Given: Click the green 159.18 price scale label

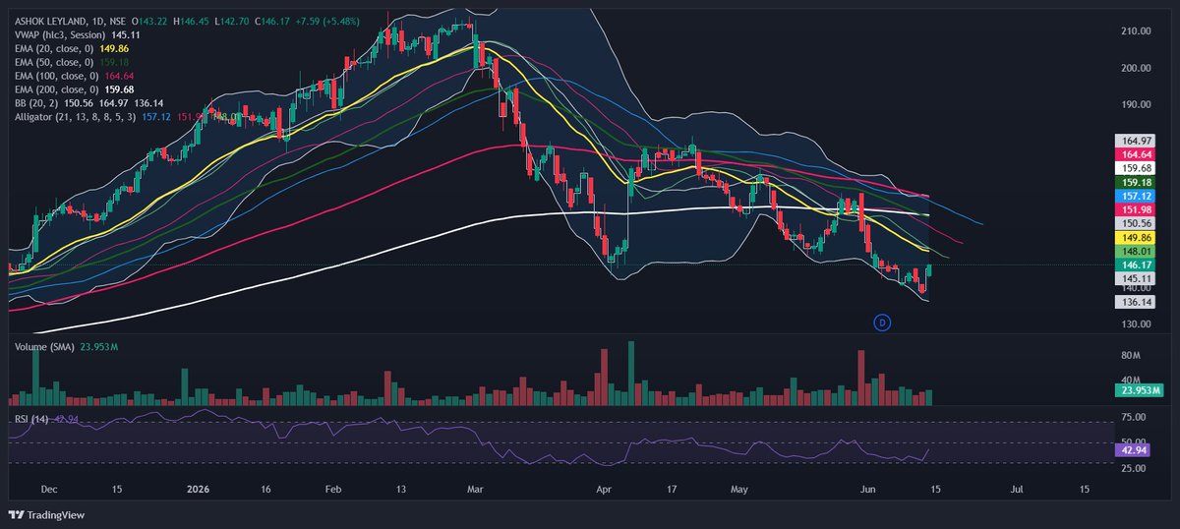Looking at the screenshot, I should point(1137,182).
